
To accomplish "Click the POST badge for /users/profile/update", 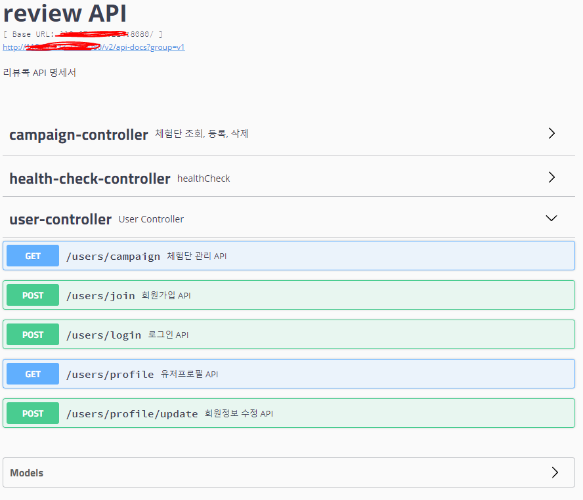I will pos(33,413).
